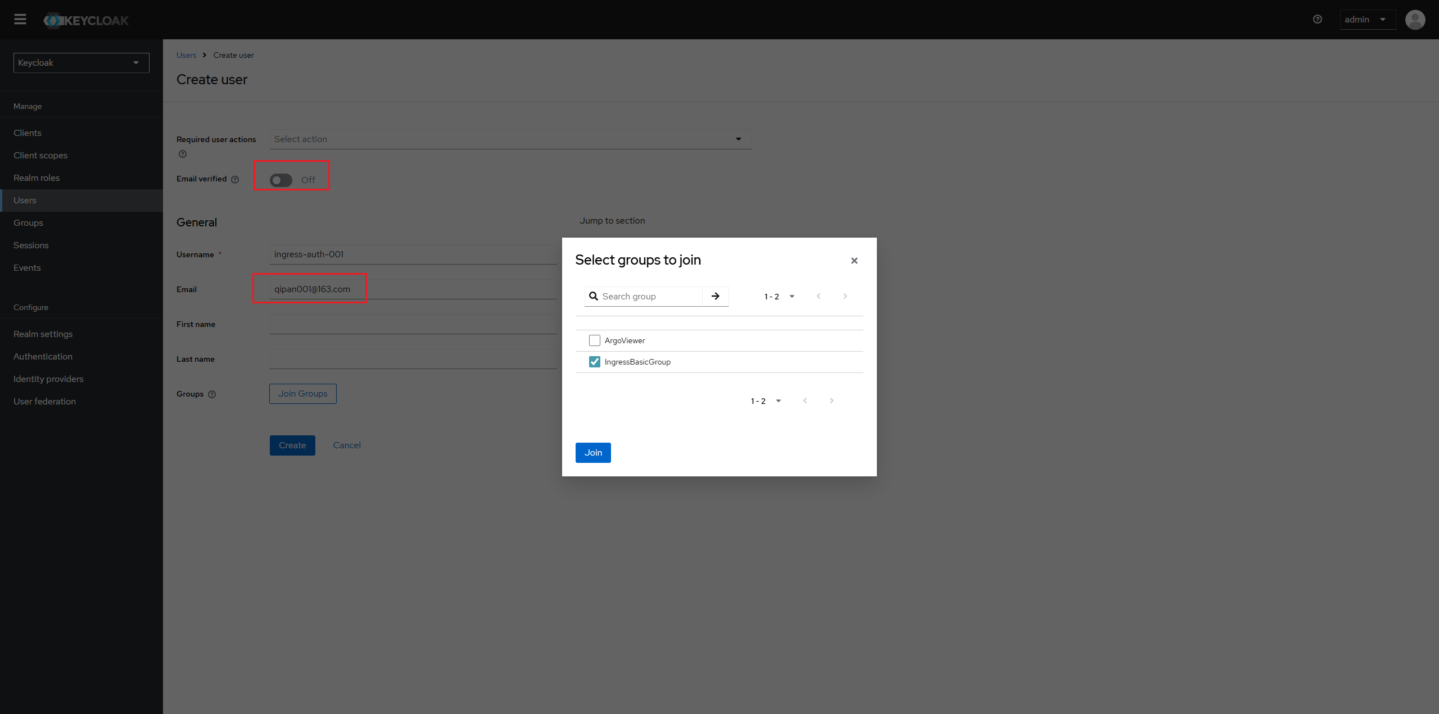Open Authentication in the sidebar
The width and height of the screenshot is (1439, 714).
(82, 357)
